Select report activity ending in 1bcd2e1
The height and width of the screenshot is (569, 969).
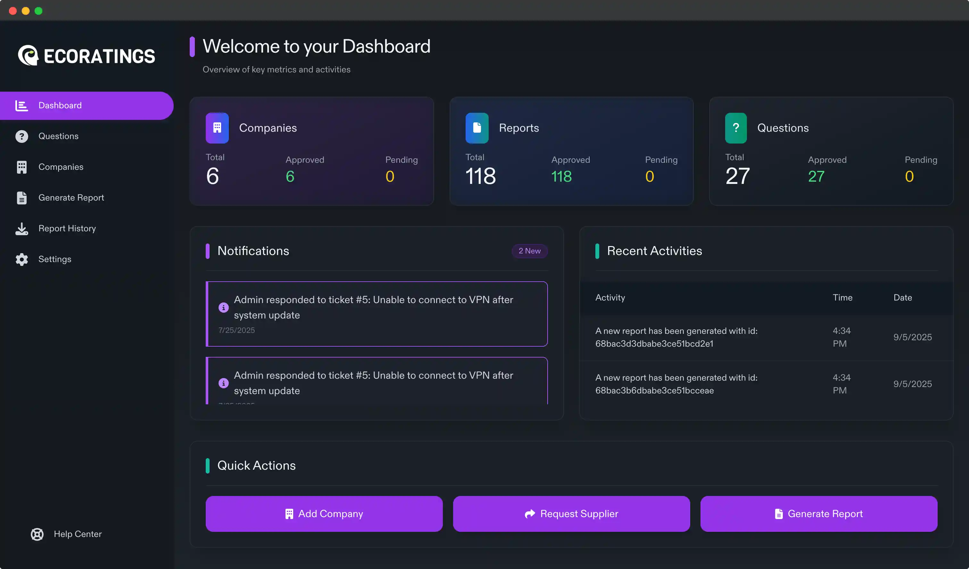pos(676,337)
